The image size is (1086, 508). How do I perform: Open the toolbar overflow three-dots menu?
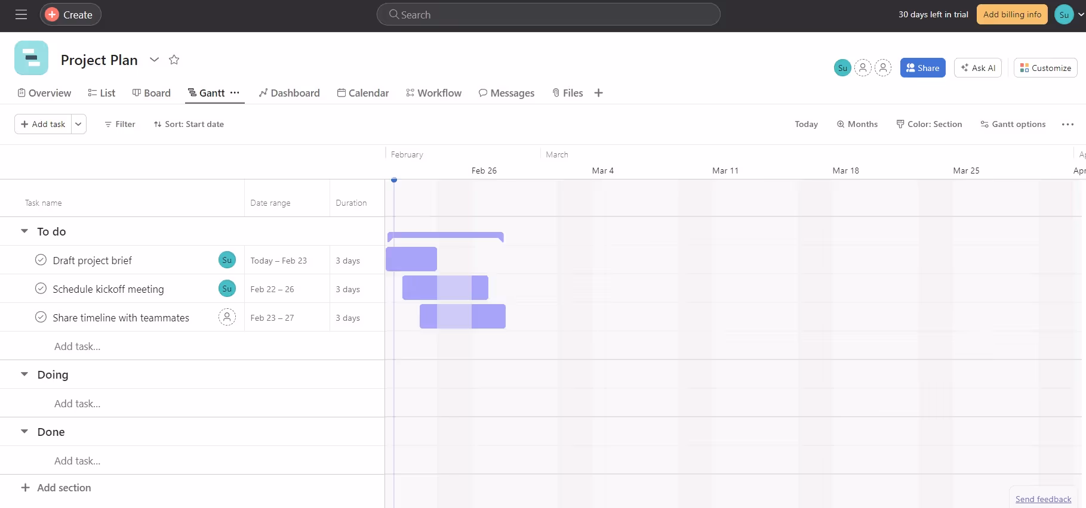pos(1067,125)
